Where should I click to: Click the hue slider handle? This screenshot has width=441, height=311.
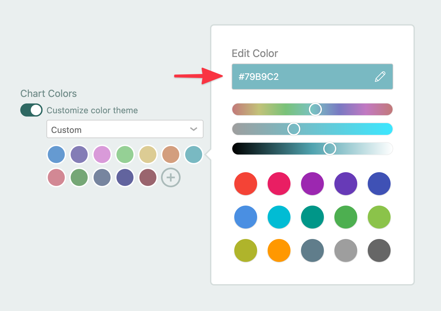315,109
